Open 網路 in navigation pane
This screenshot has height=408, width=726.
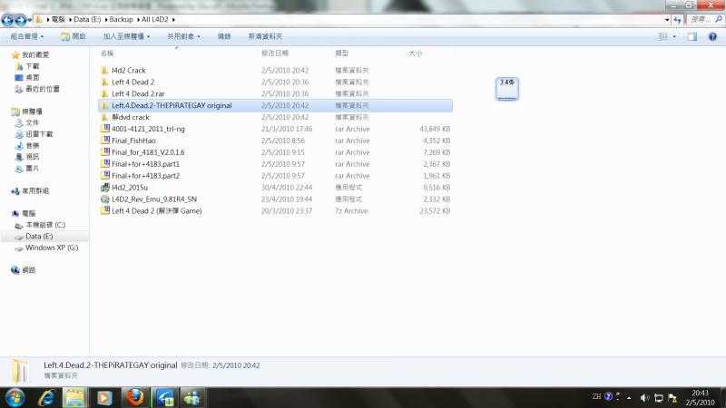28,270
